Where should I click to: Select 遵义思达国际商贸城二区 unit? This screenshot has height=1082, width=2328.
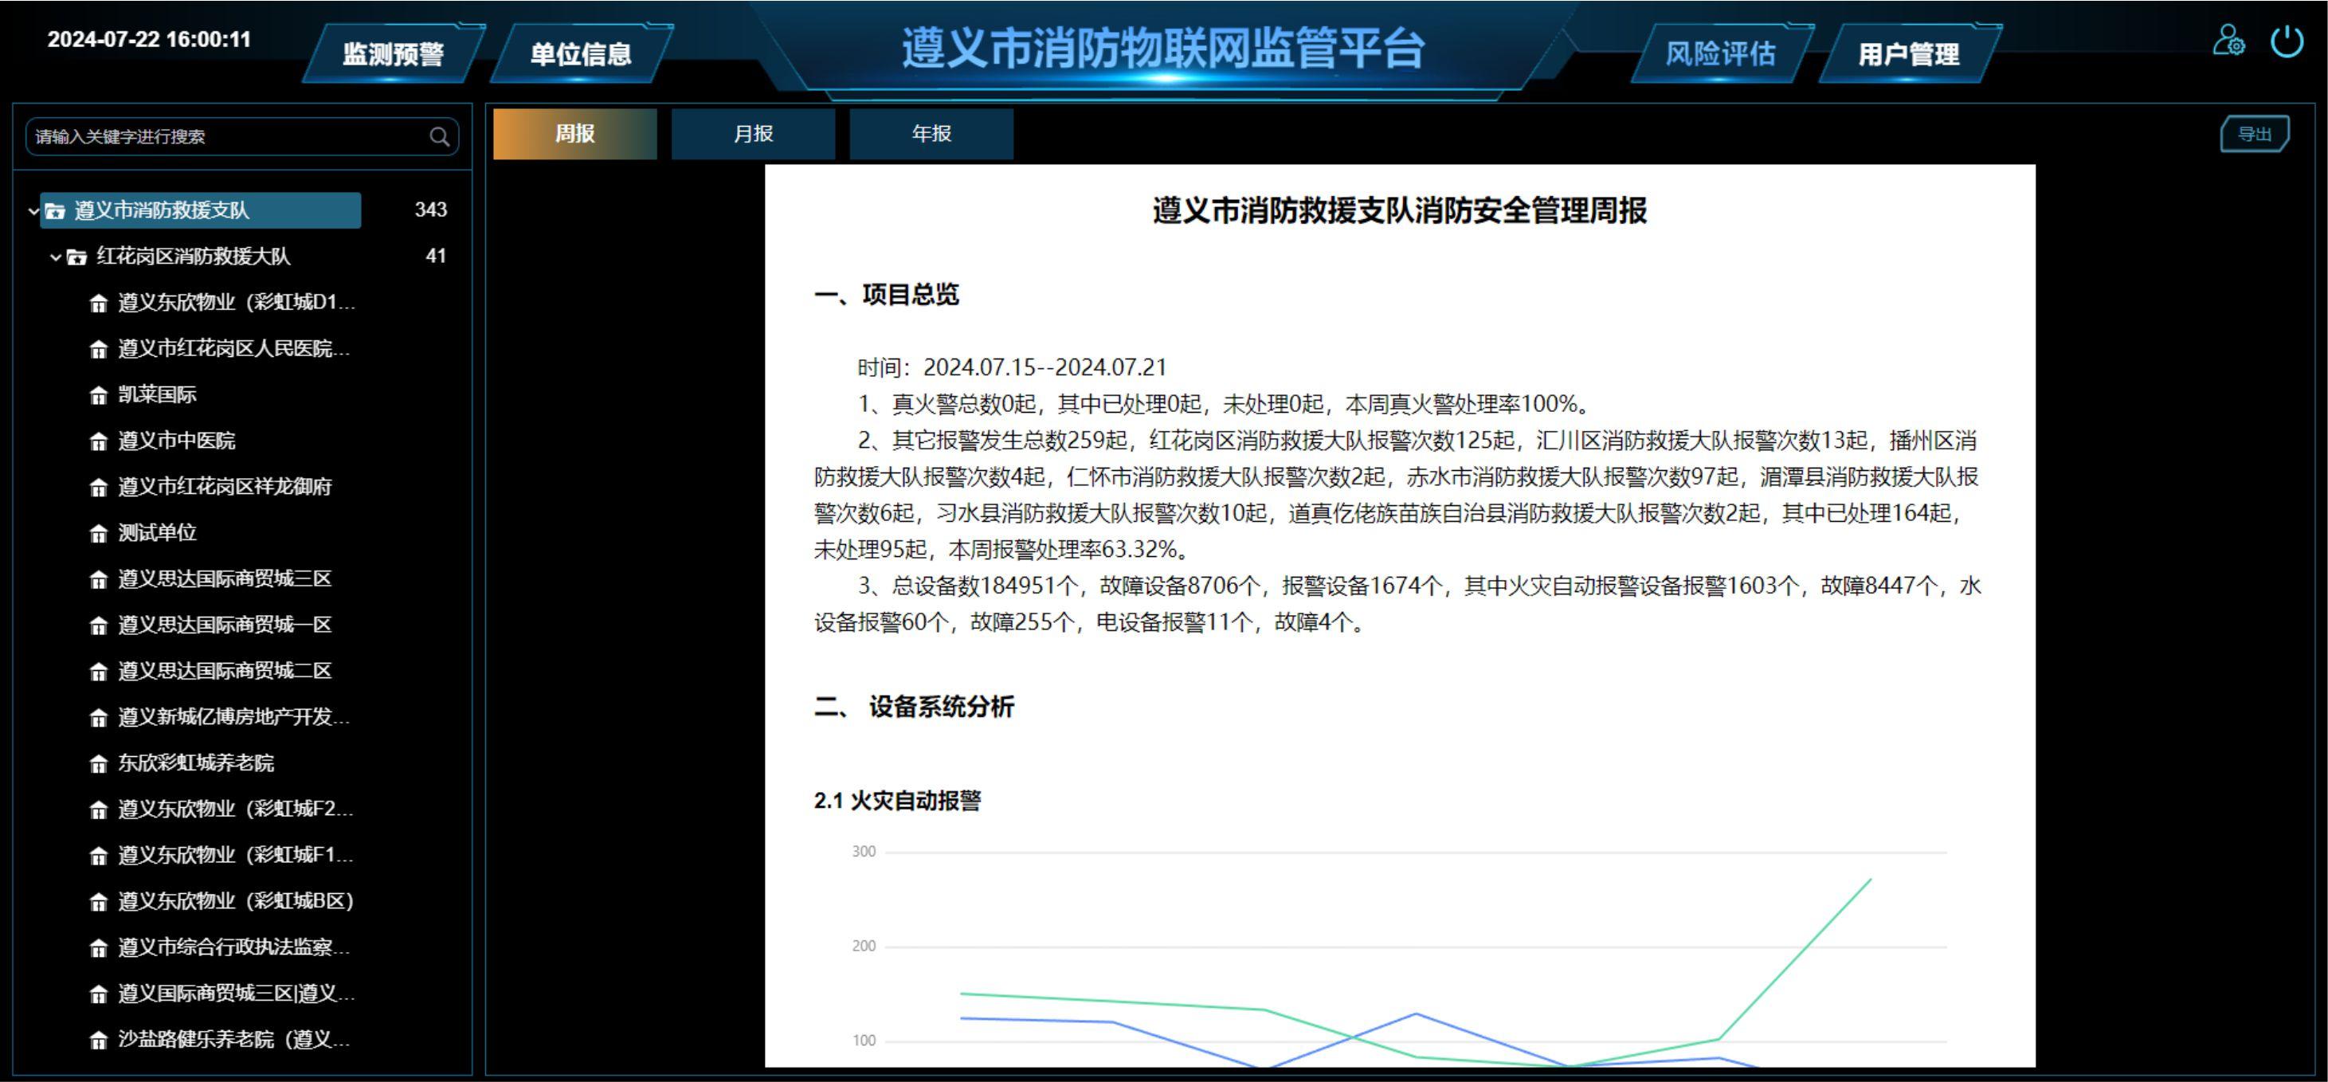(x=225, y=671)
